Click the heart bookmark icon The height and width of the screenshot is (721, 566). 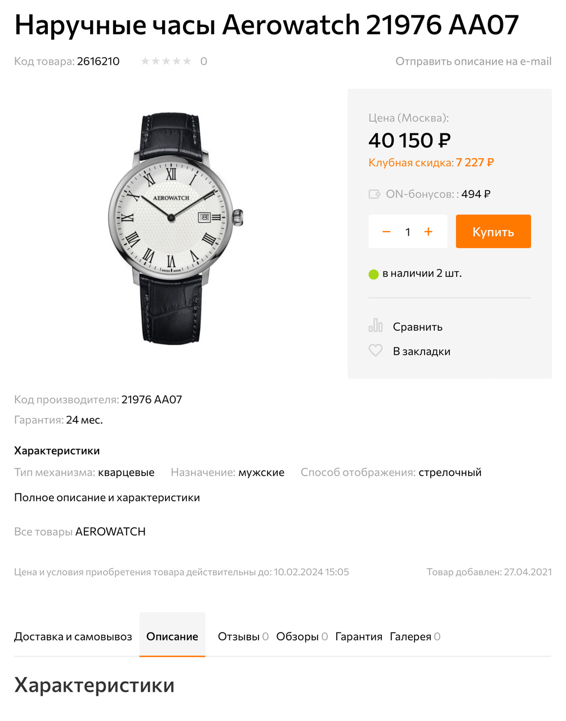point(376,350)
